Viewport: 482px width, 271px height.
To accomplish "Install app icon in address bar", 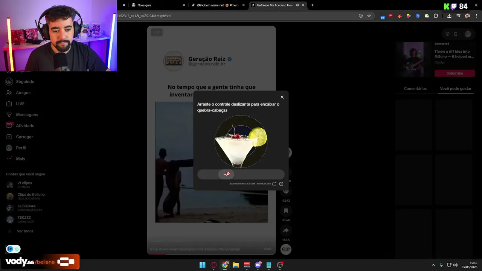I will (361, 16).
